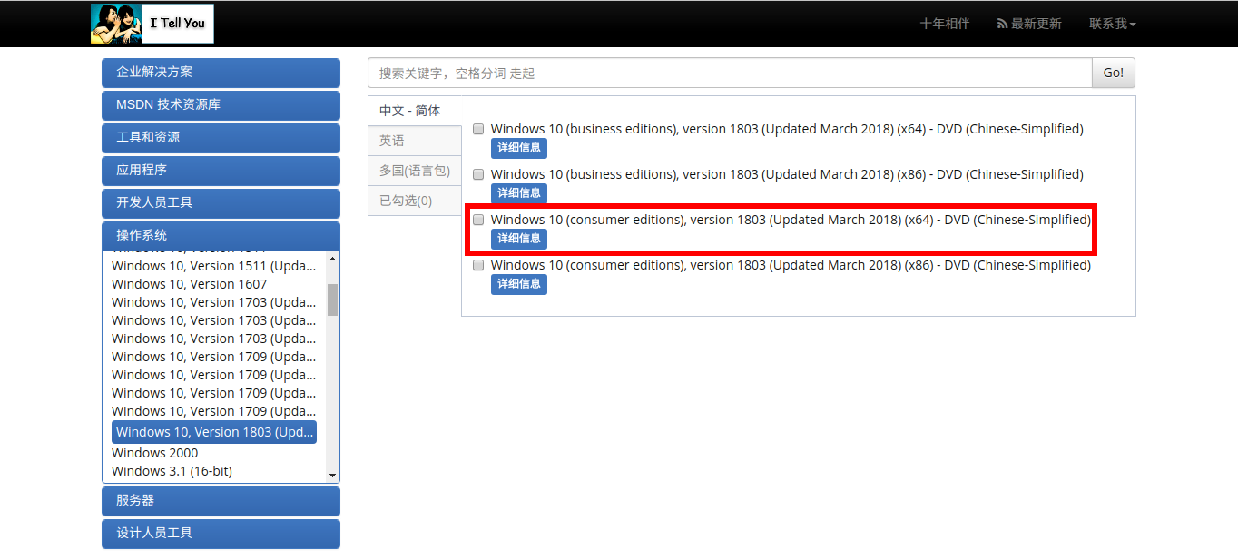Screen dimensions: 1238x560
Task: Show 详细信息 for consumer editions x64
Action: tap(519, 239)
